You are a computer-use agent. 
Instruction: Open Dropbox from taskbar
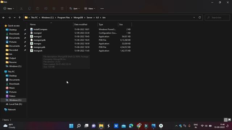[116, 126]
